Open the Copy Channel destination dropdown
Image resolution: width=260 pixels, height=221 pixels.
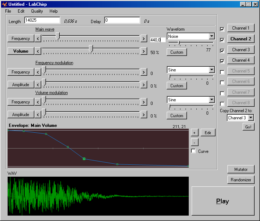pyautogui.click(x=251, y=118)
